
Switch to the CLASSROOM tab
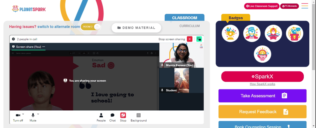point(185,18)
